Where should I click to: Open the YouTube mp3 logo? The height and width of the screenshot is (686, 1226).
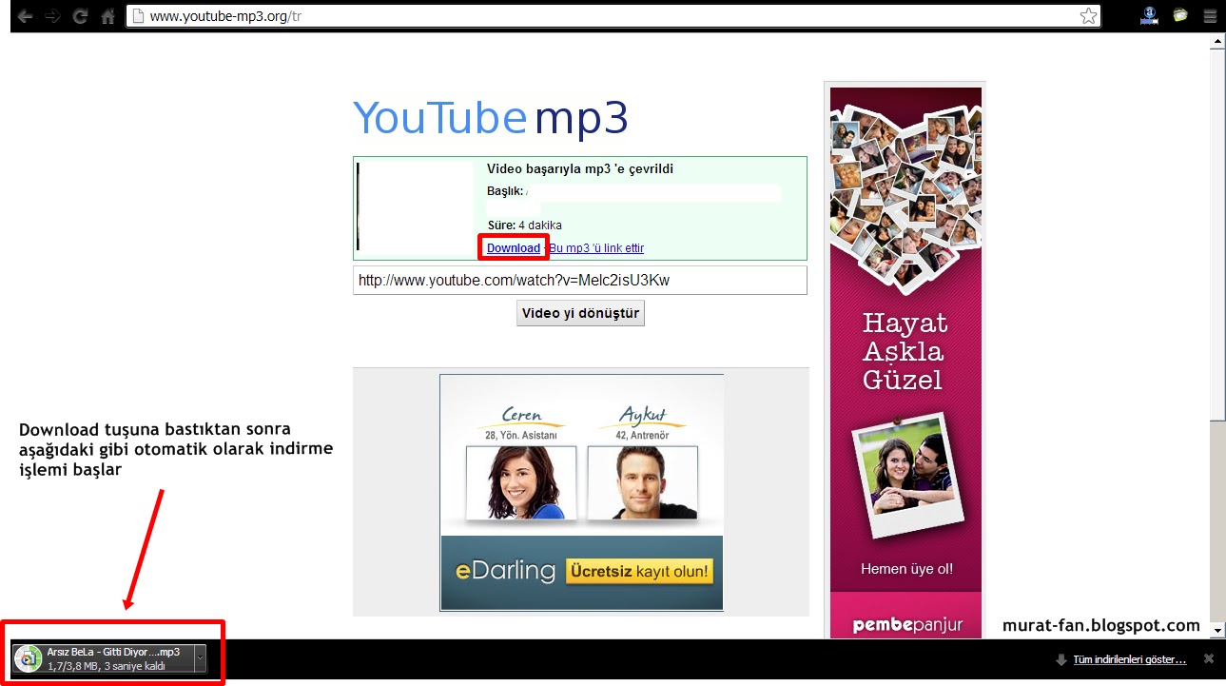pos(490,119)
